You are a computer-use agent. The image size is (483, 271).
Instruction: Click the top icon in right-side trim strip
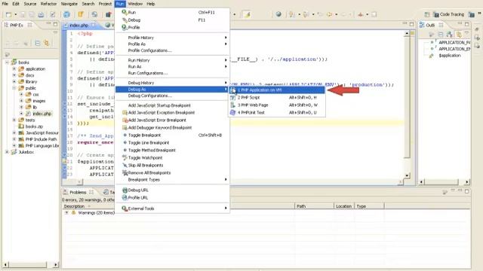(477, 29)
